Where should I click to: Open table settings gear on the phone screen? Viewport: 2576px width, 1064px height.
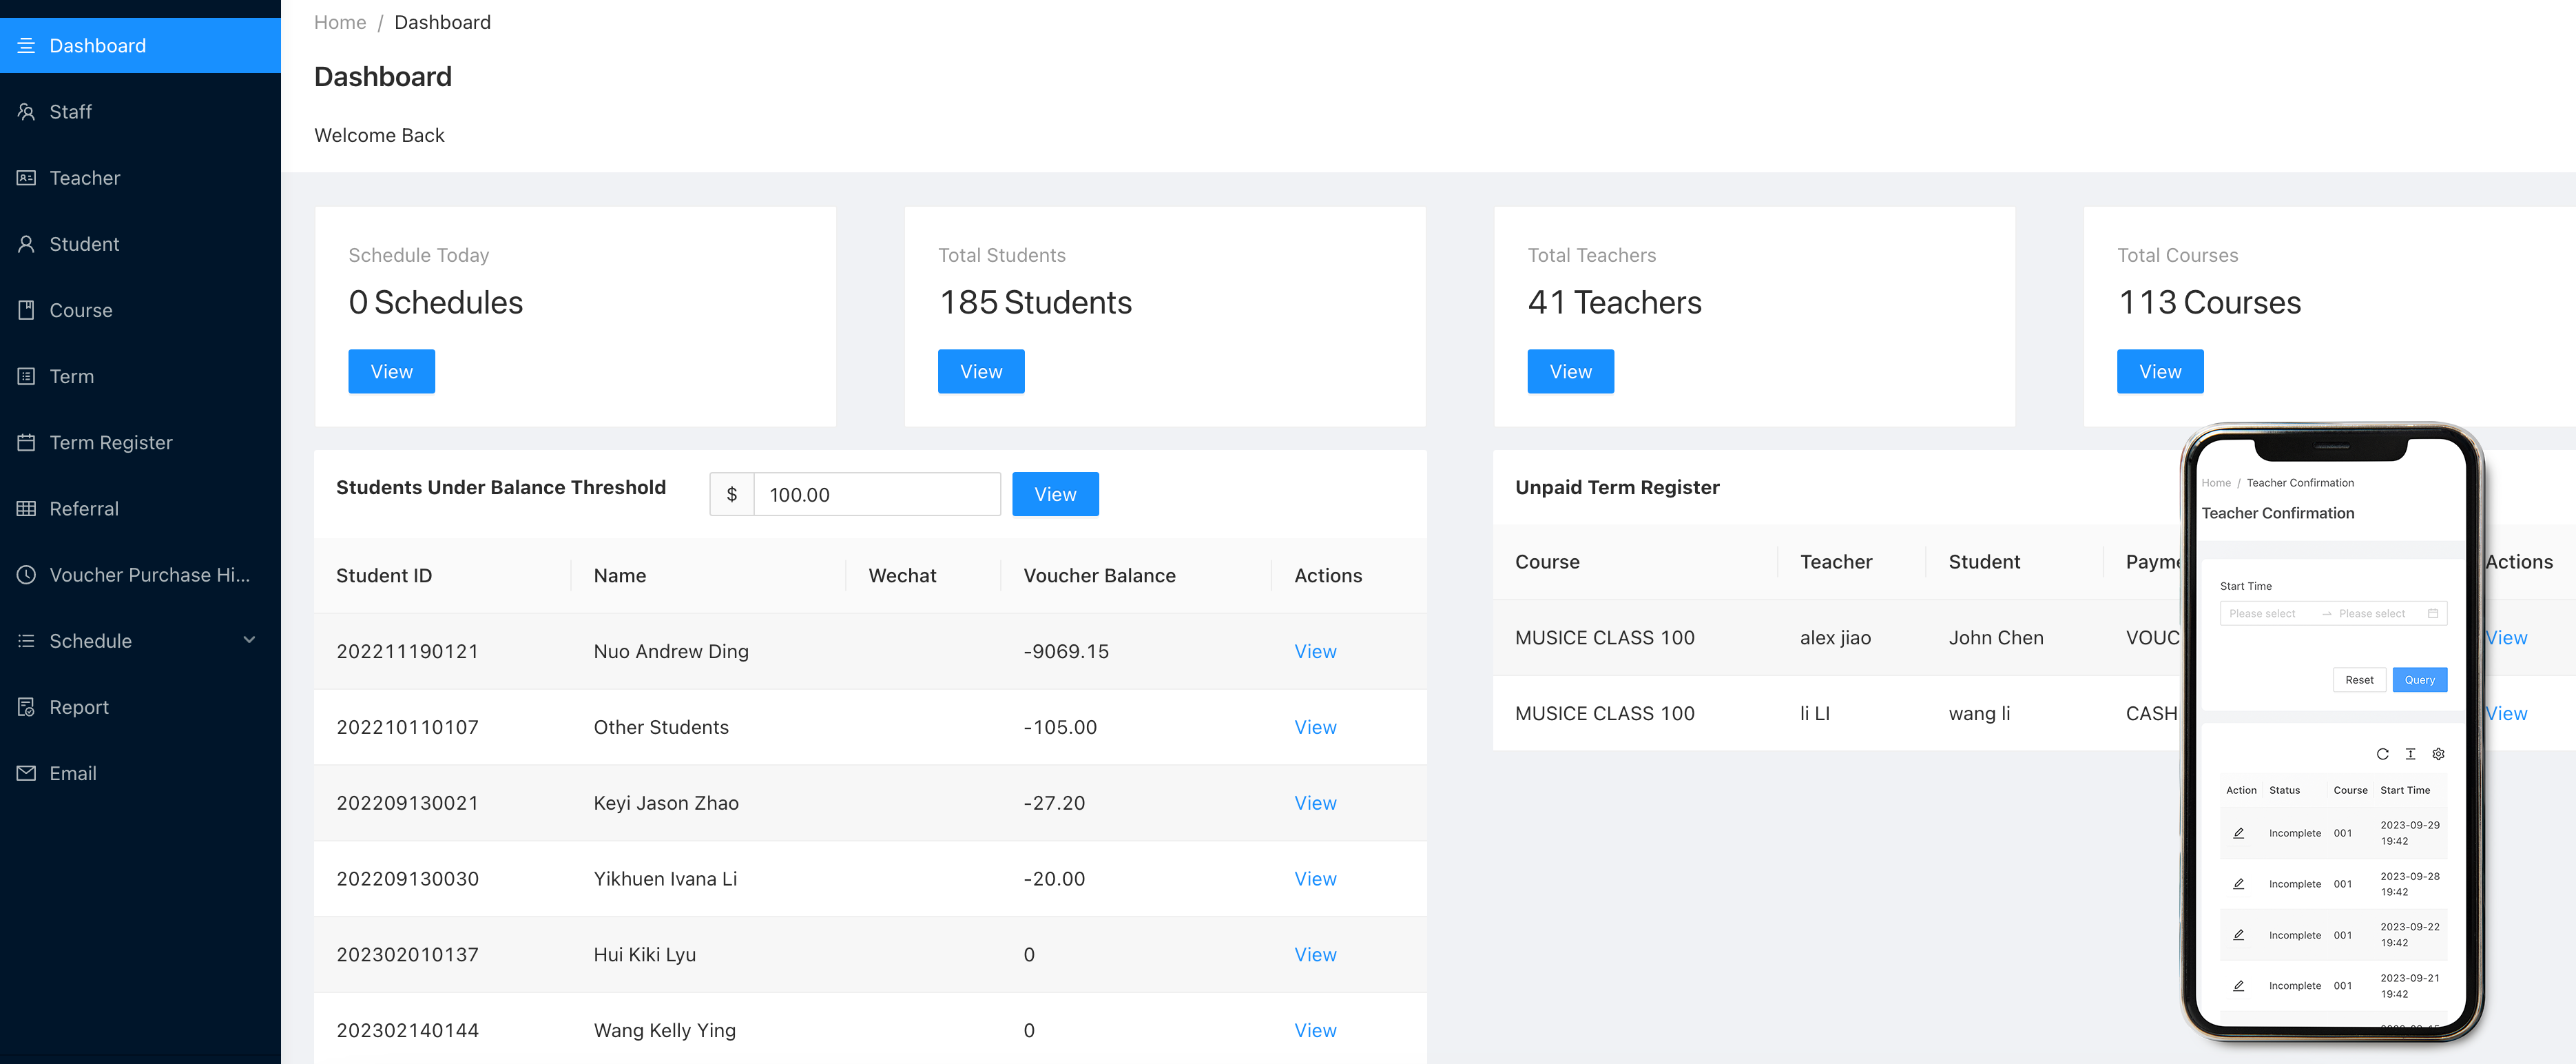2438,754
